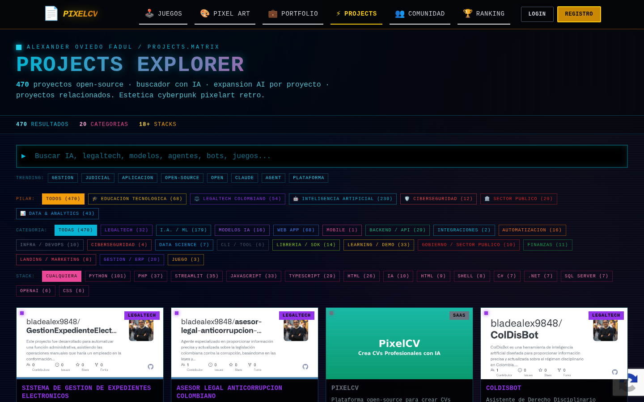Click the PIXELCV logo text
Viewport: 644px width, 402px height.
click(x=80, y=14)
